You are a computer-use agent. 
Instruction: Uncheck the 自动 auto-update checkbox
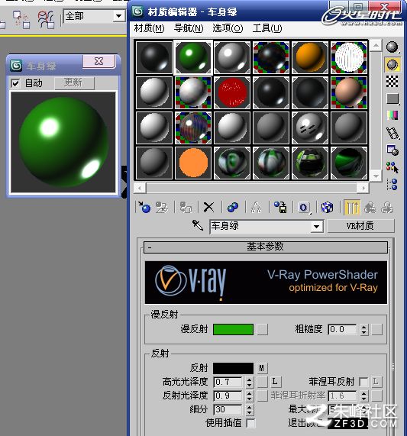pos(15,83)
